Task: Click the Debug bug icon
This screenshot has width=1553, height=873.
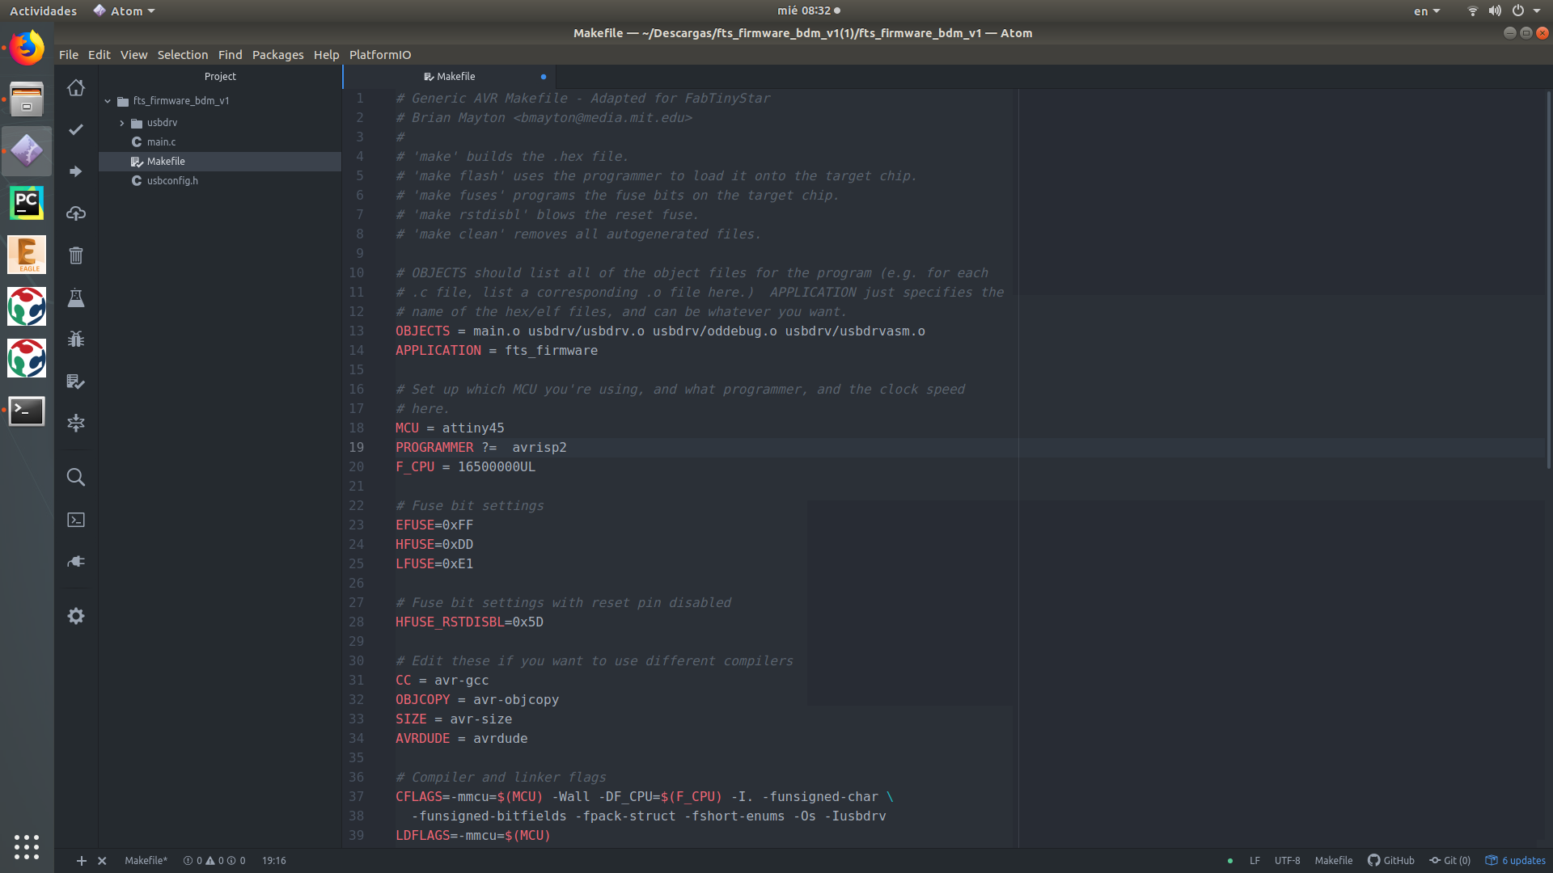Action: pyautogui.click(x=76, y=339)
